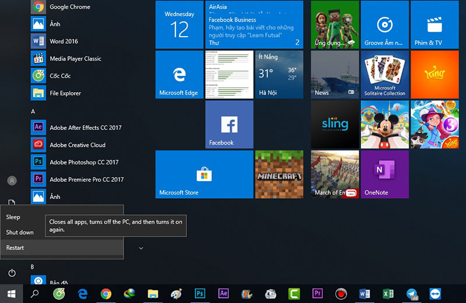Viewport: 466px width, 303px height.
Task: Open Microsoft Solitaire Collection tile
Action: pyautogui.click(x=384, y=75)
